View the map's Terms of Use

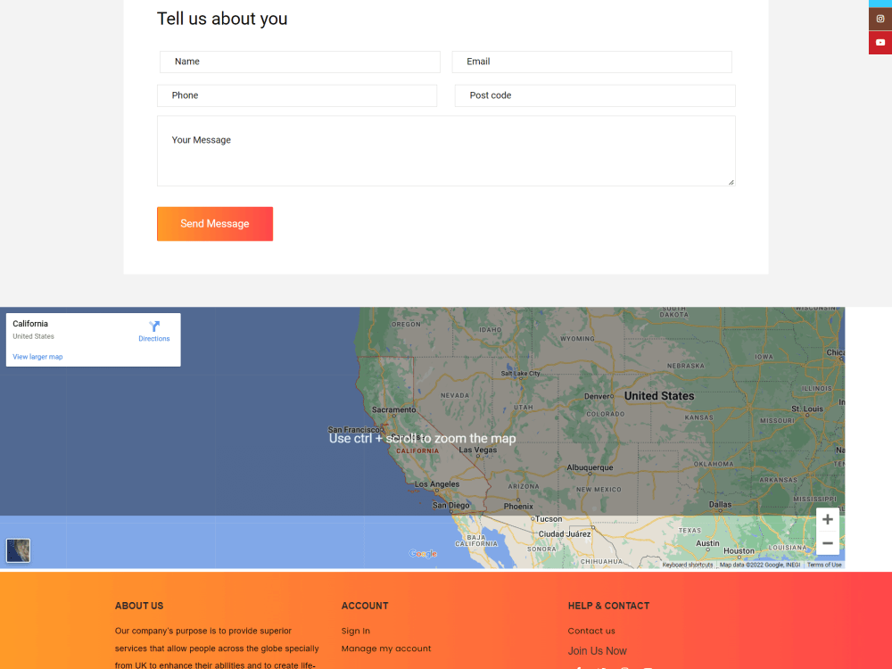coord(822,565)
